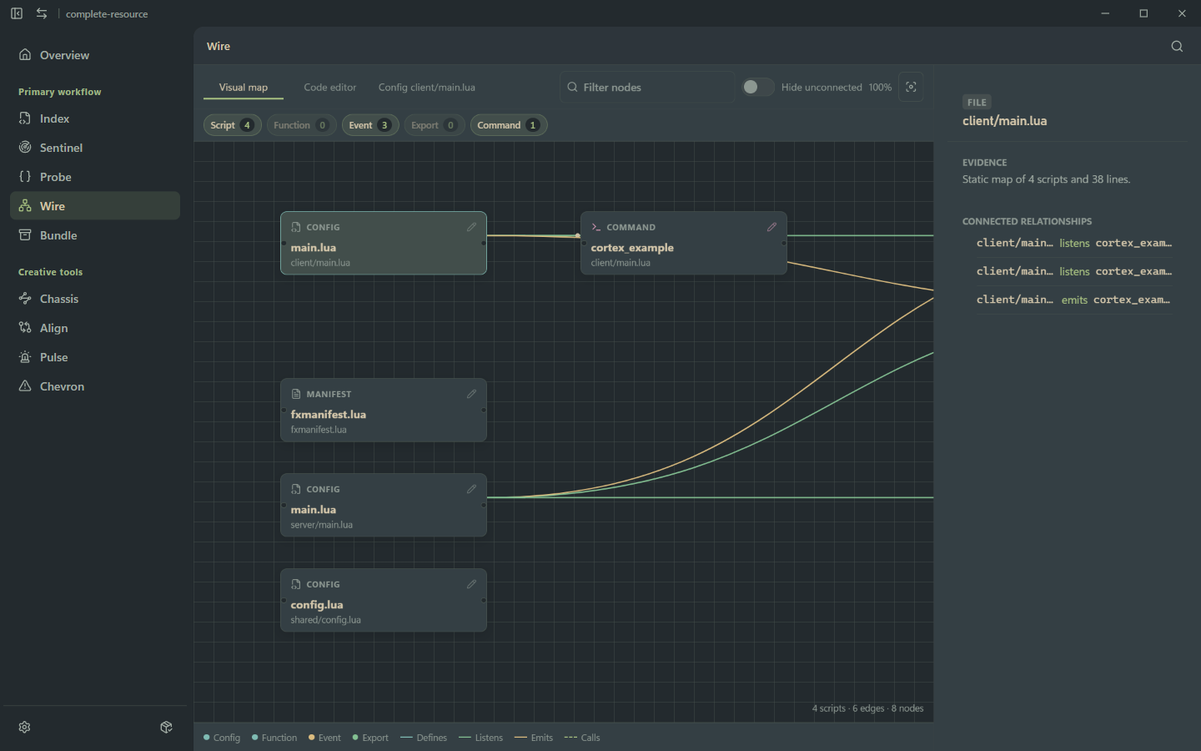Click the package cube icon in sidebar footer

click(166, 727)
